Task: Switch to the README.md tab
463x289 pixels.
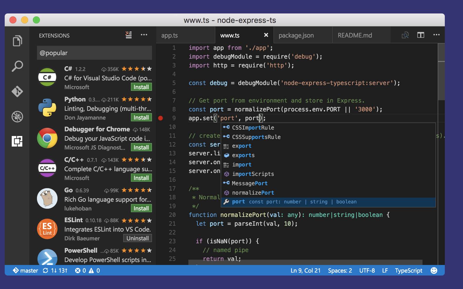Action: pyautogui.click(x=355, y=35)
